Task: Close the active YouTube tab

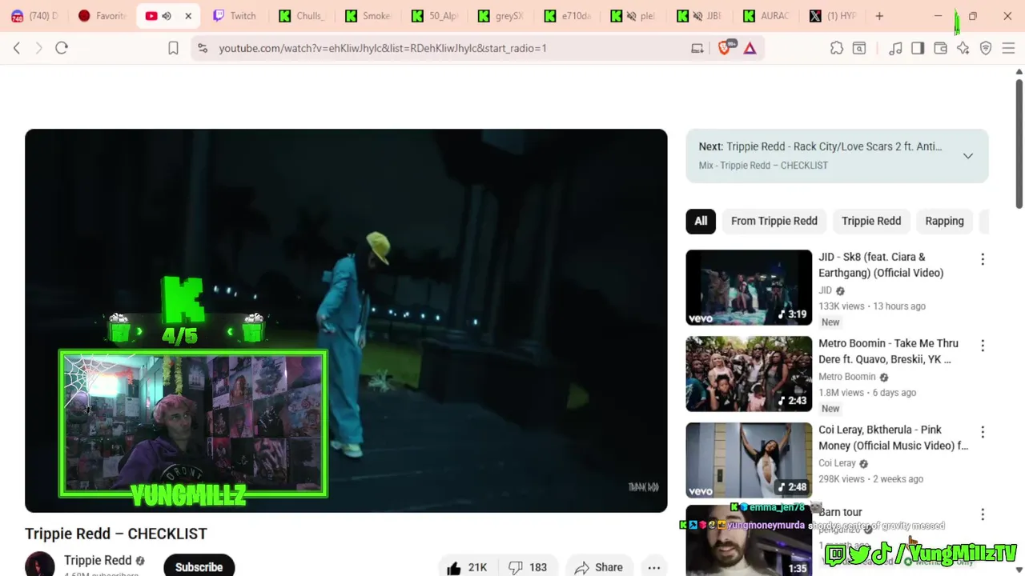Action: [x=188, y=16]
